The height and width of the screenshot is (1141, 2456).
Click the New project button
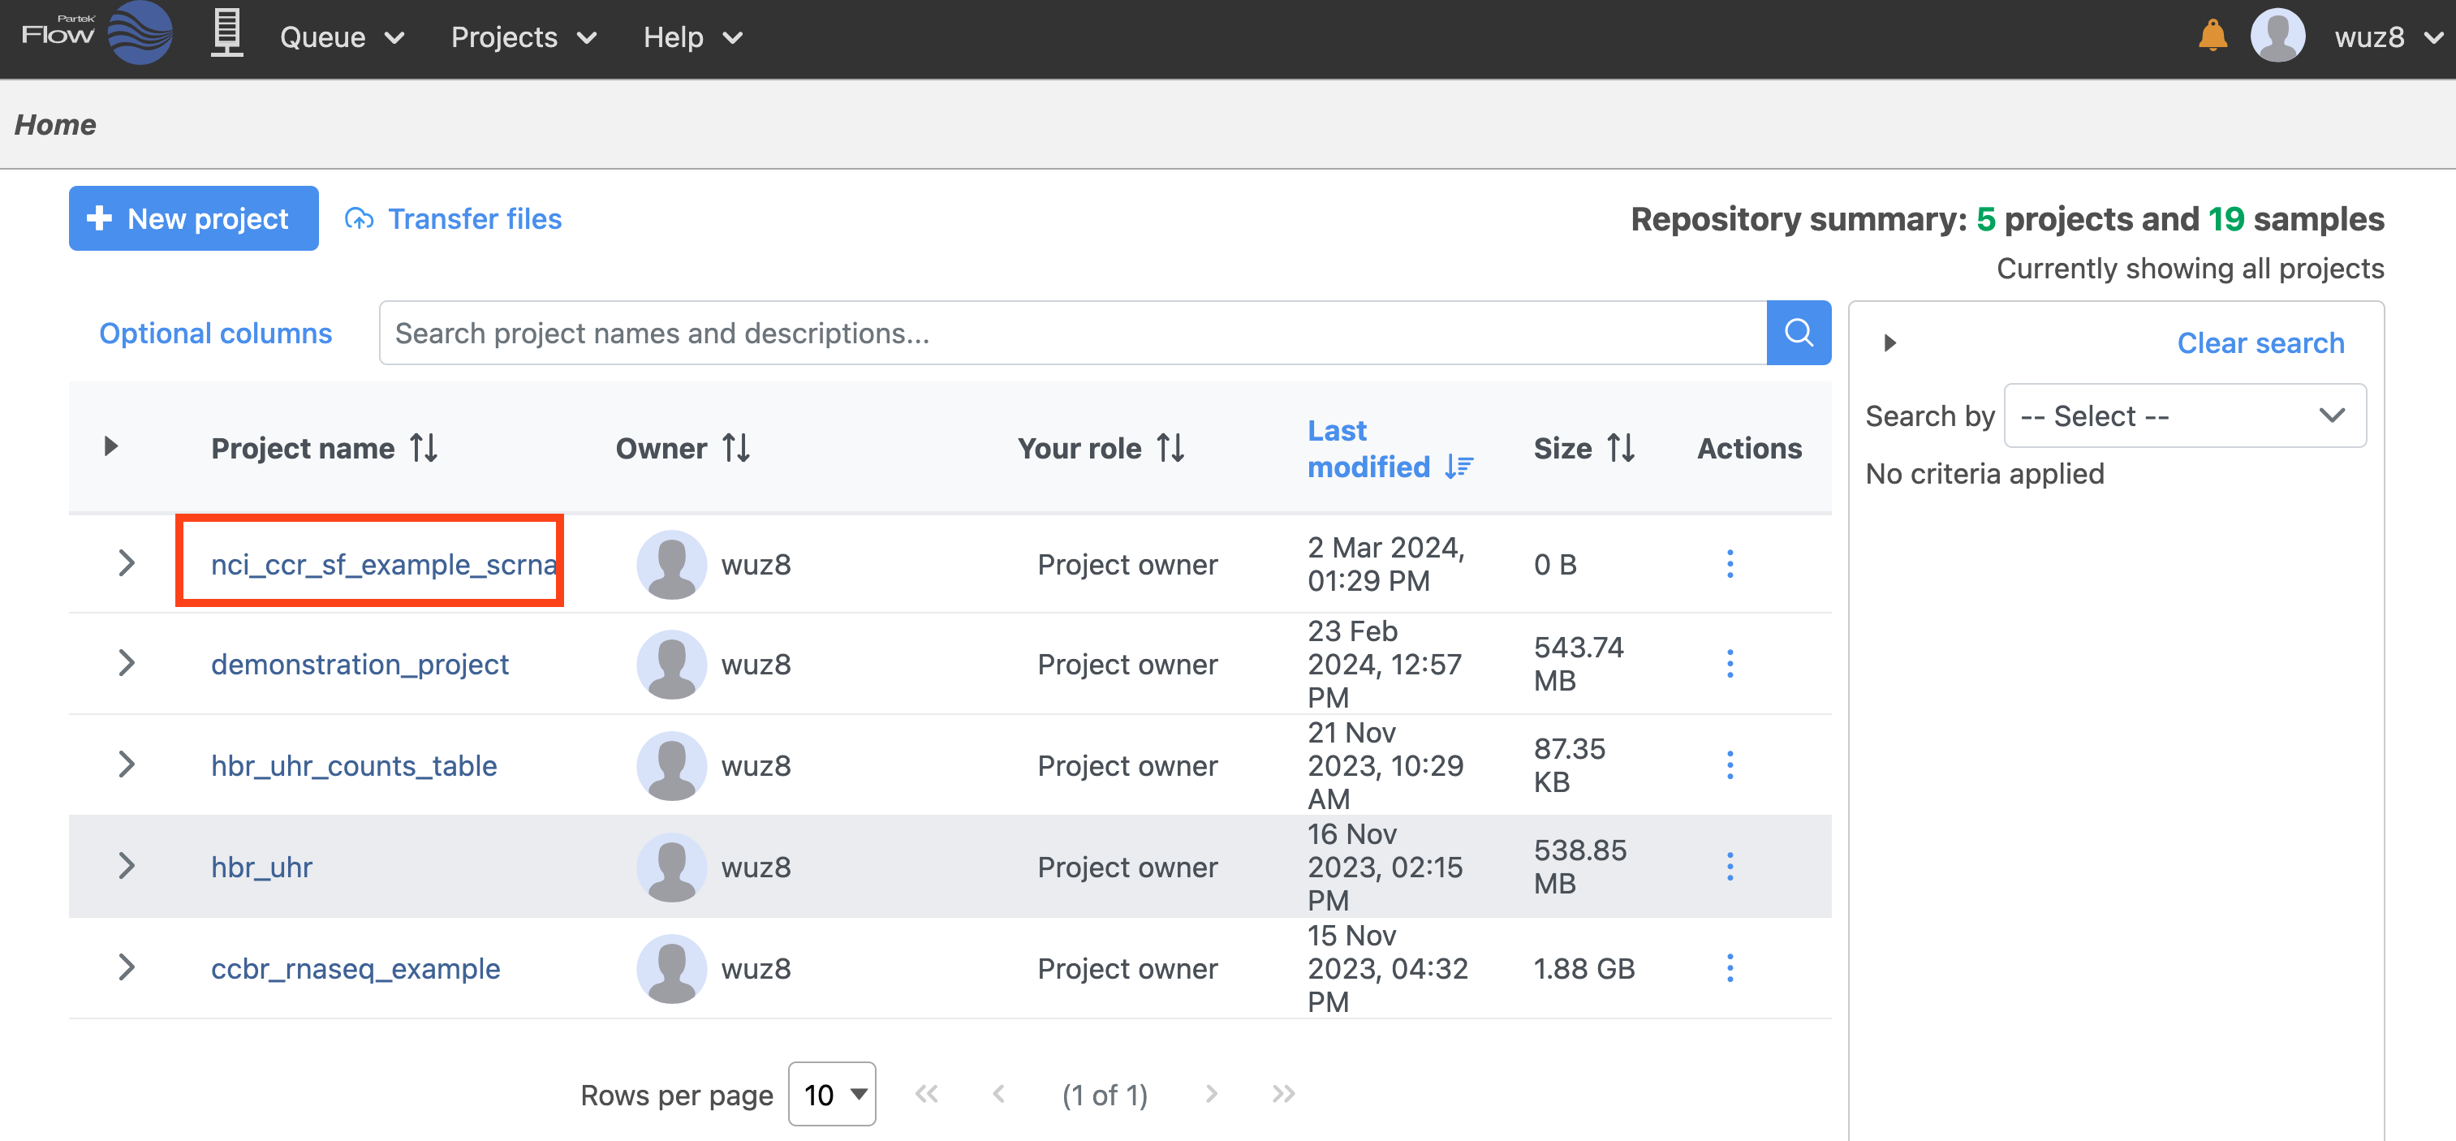pos(193,218)
